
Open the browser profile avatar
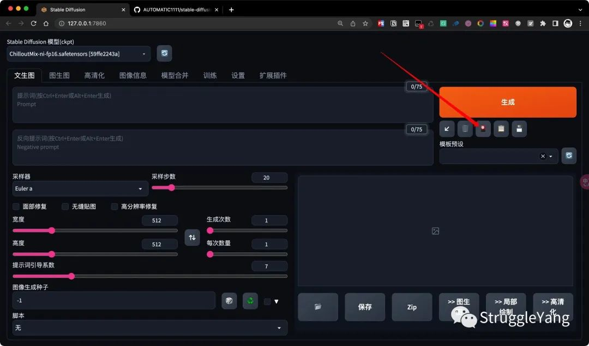point(568,23)
